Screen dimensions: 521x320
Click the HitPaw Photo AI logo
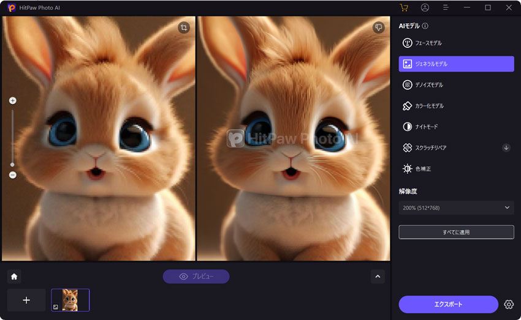(x=12, y=7)
